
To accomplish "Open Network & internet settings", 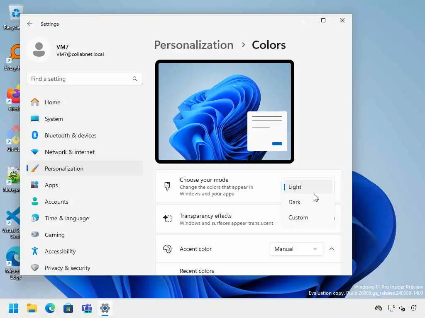I will click(85, 152).
